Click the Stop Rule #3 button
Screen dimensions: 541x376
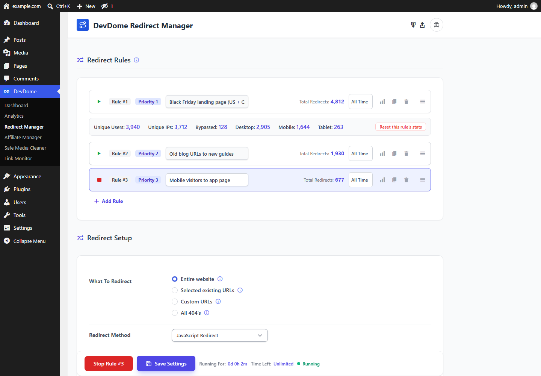pyautogui.click(x=109, y=364)
